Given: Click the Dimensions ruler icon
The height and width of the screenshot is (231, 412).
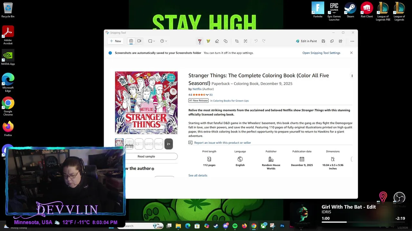Looking at the screenshot, I should [x=333, y=159].
